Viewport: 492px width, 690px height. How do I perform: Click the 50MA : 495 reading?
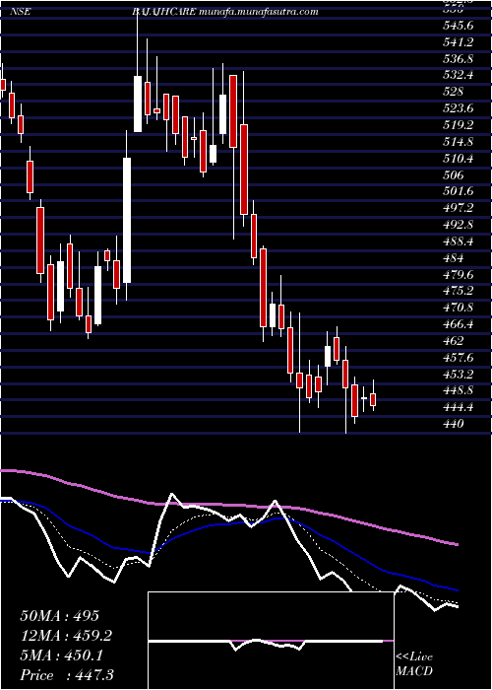tap(60, 616)
